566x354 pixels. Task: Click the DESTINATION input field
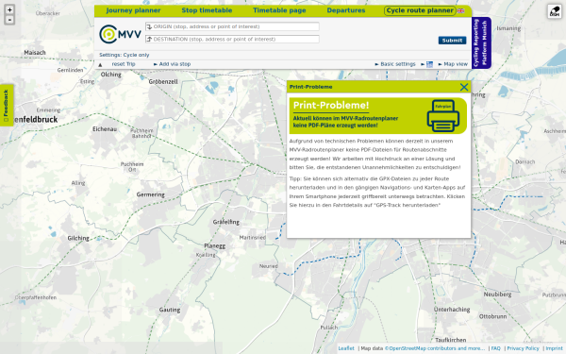point(232,39)
